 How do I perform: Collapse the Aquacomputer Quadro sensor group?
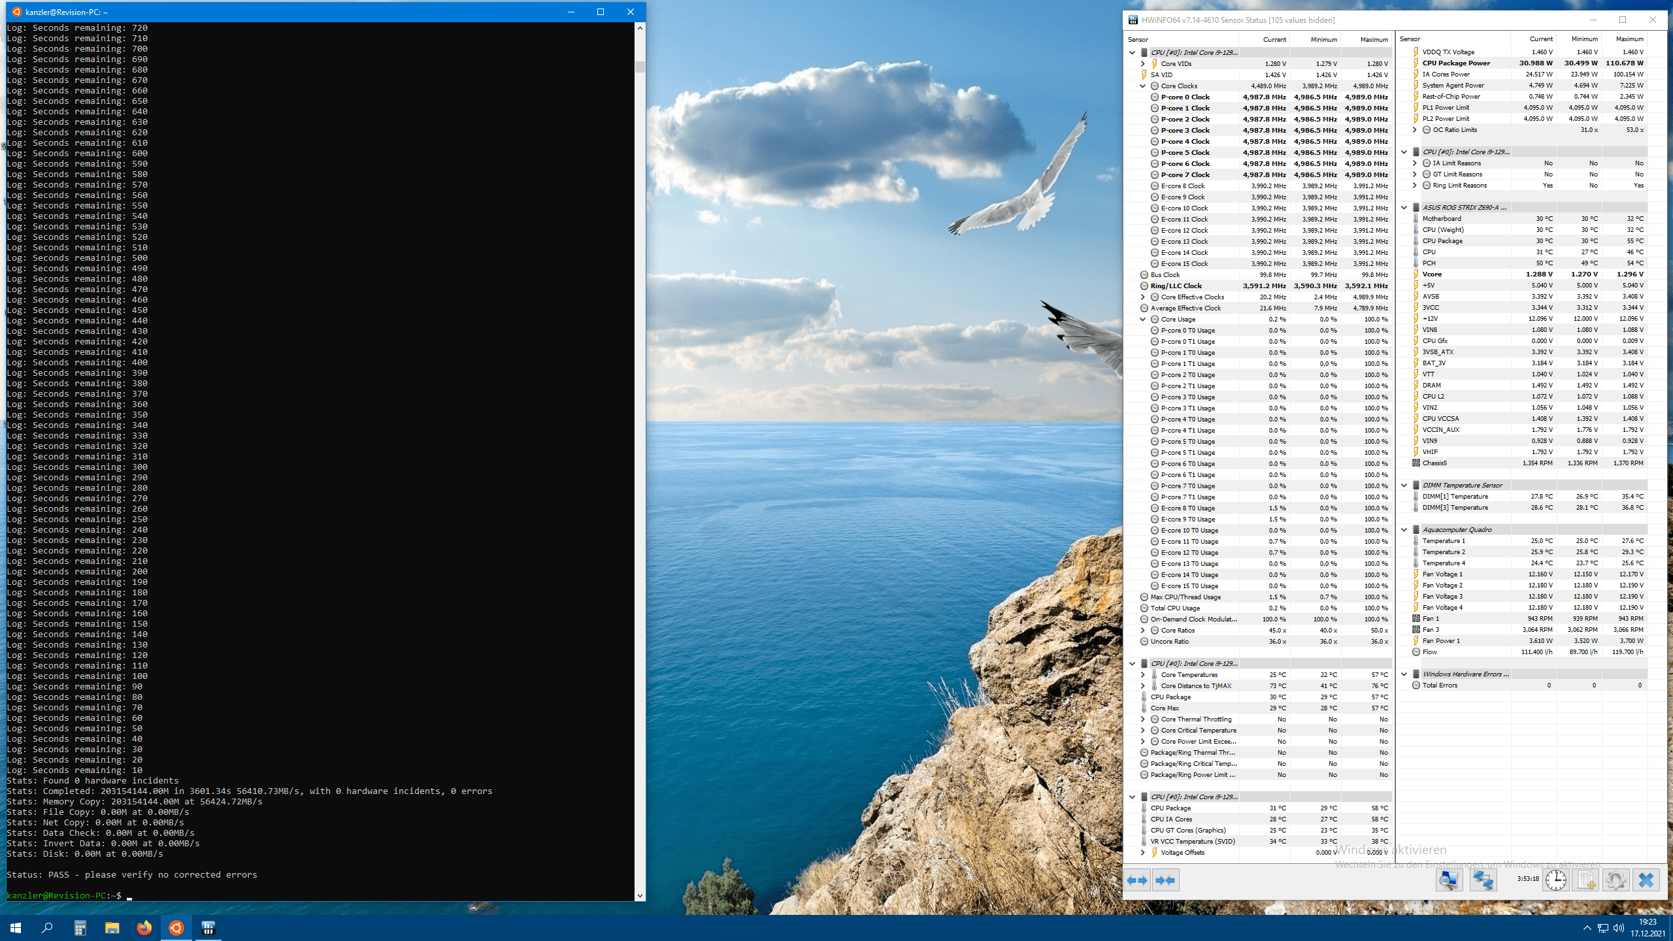click(x=1404, y=529)
